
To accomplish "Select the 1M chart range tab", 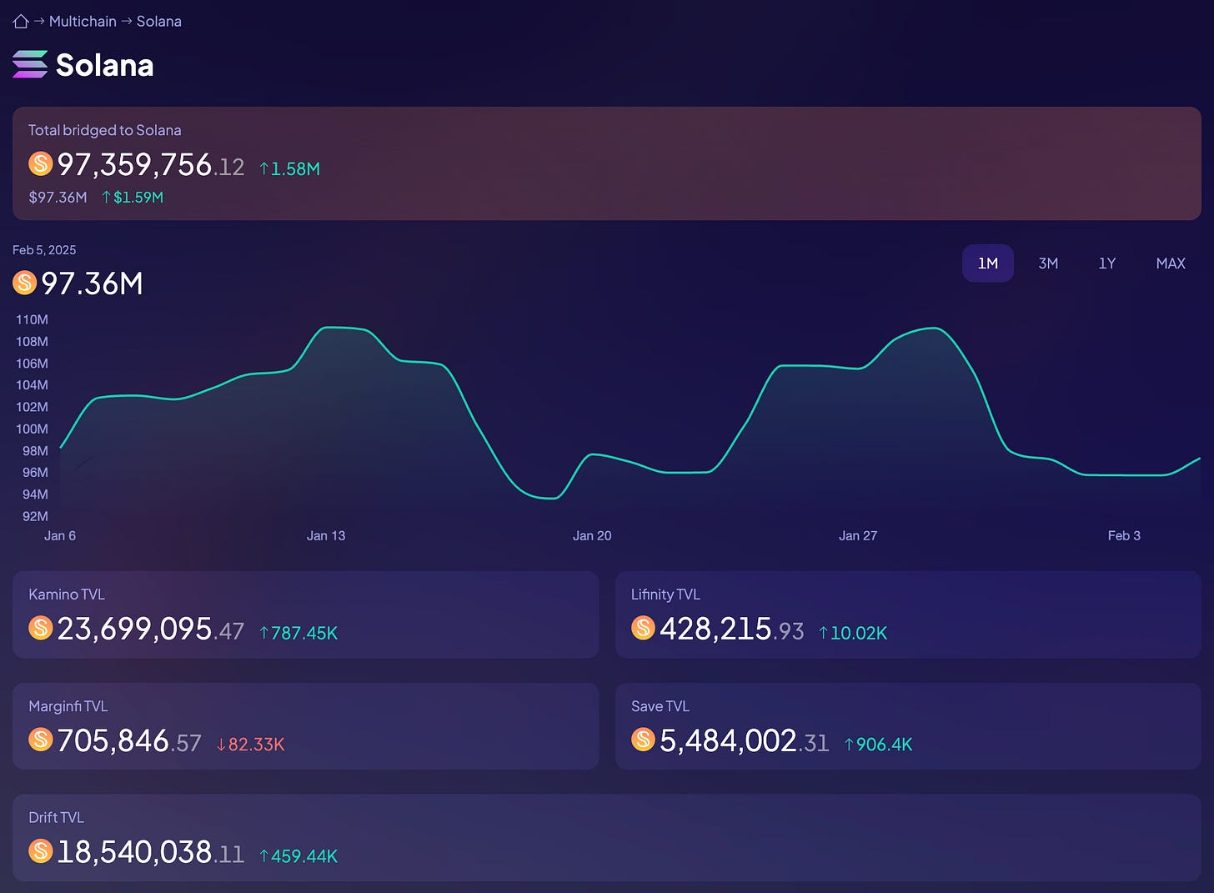I will tap(988, 263).
